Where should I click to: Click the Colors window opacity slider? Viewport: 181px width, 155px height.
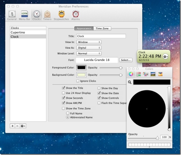[143, 138]
